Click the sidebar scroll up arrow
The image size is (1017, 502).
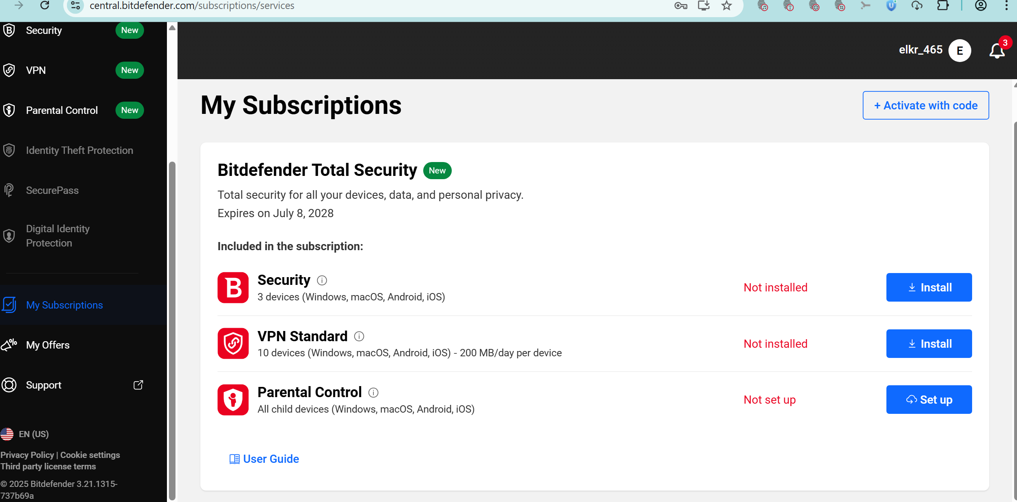pyautogui.click(x=172, y=28)
